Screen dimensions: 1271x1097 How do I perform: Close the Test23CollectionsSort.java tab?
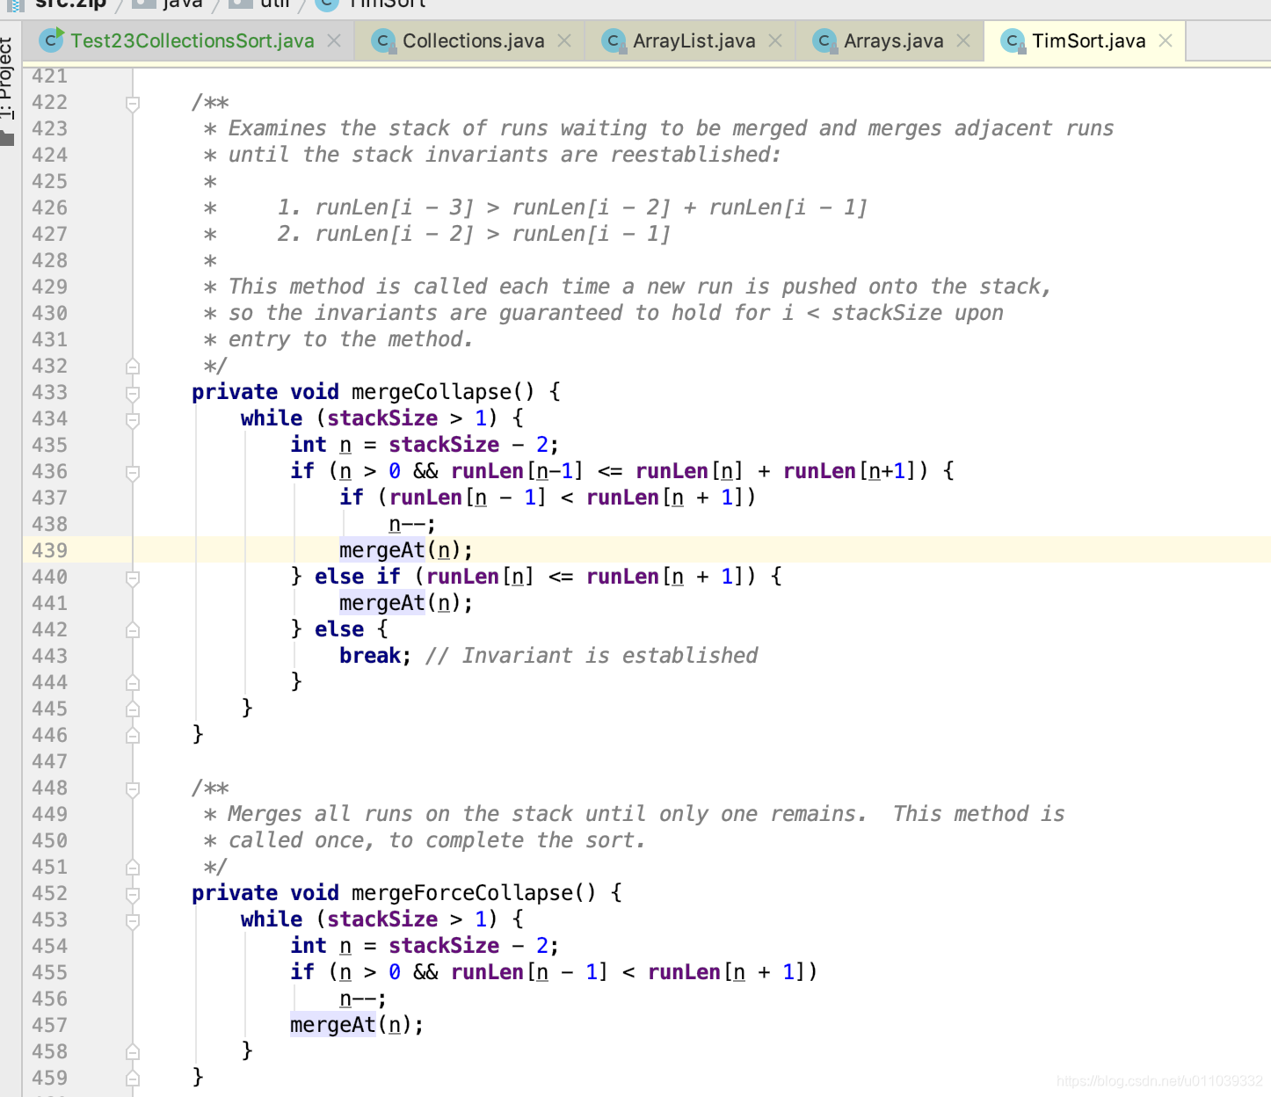[x=334, y=40]
